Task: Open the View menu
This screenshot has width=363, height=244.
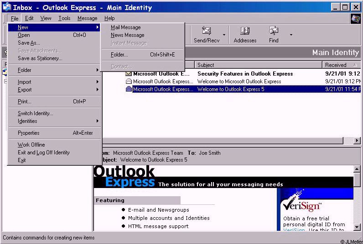Action: 46,18
